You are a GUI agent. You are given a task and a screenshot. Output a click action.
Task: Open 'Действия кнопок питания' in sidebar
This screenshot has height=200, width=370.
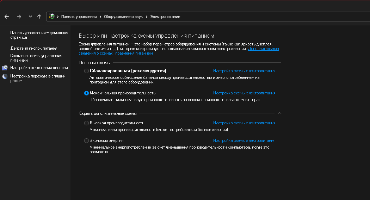tap(34, 48)
